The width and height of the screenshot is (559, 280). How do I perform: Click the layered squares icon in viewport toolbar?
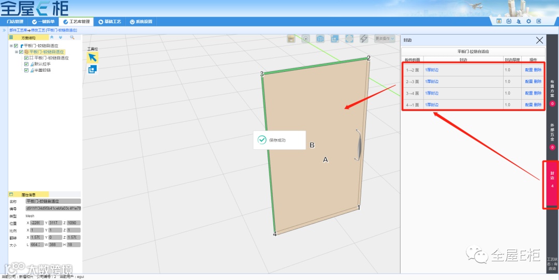coord(335,39)
